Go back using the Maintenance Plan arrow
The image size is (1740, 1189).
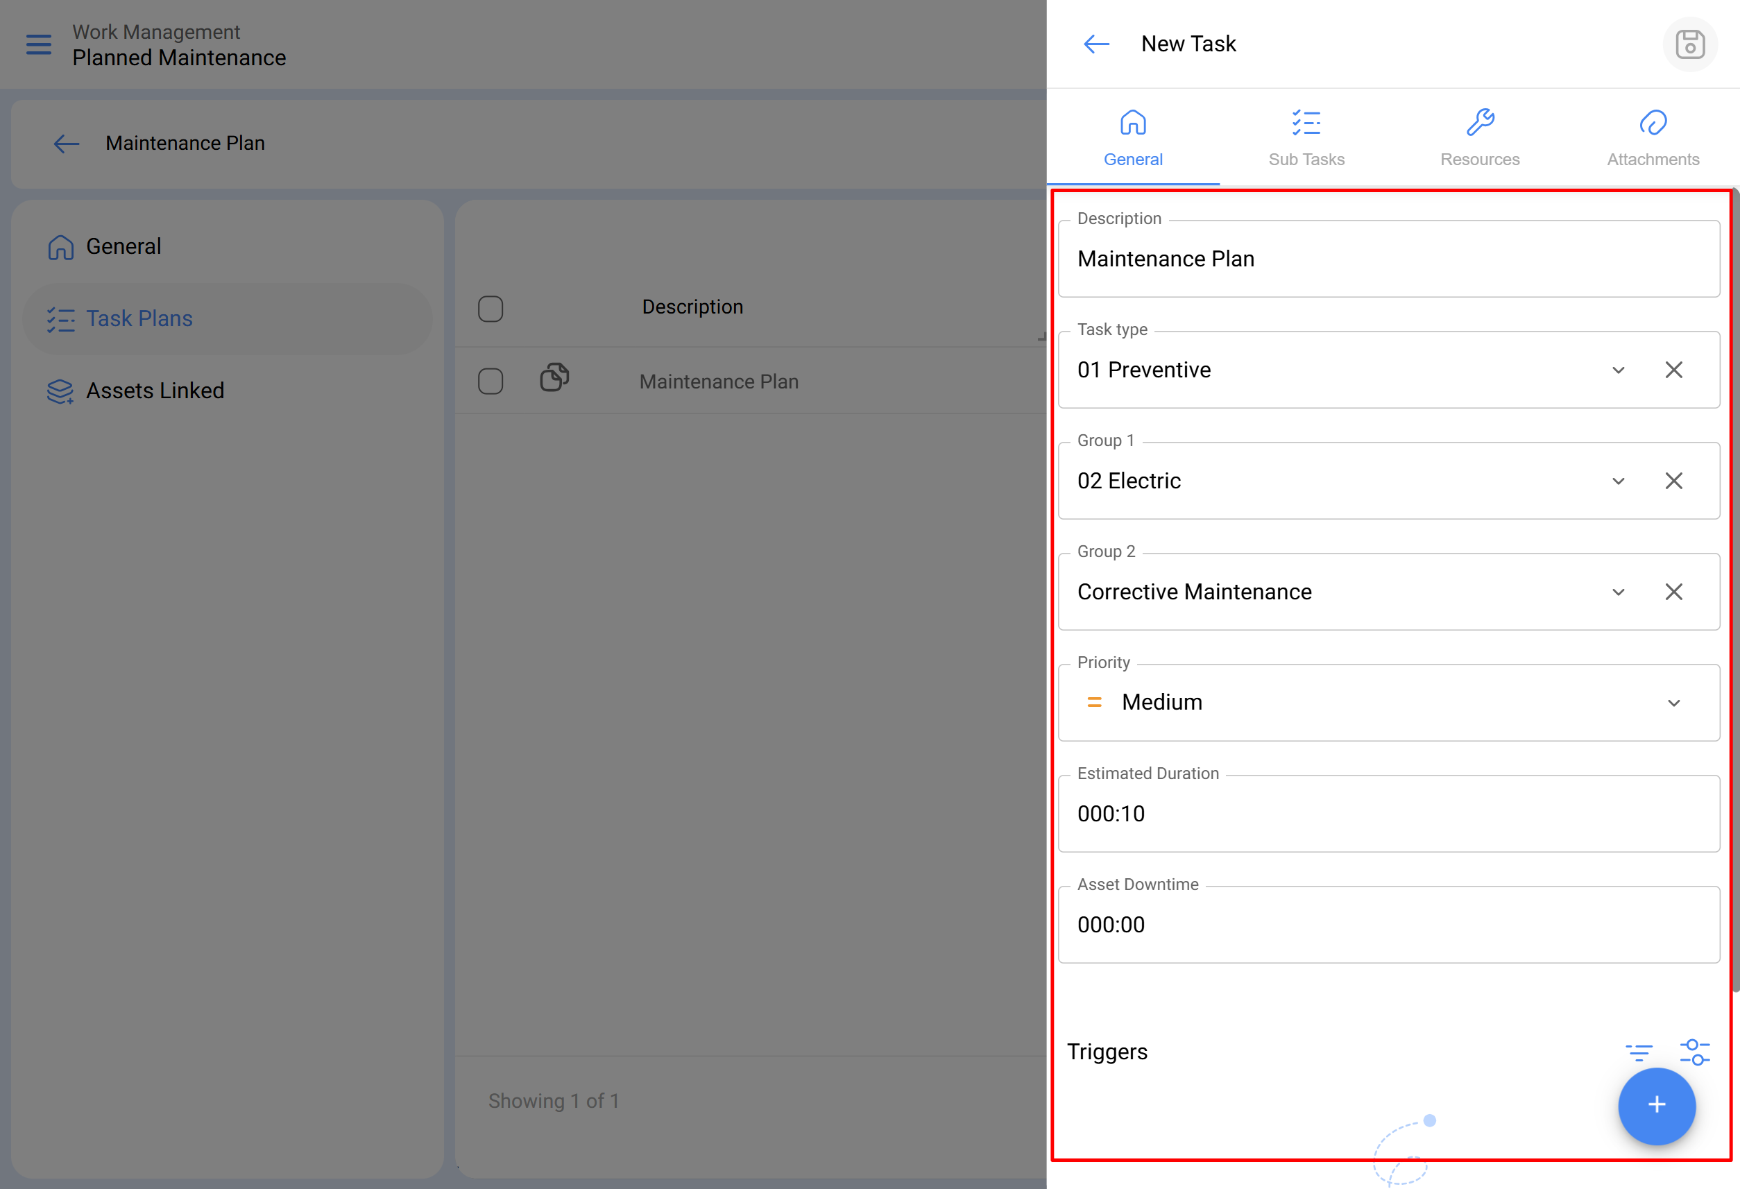67,143
